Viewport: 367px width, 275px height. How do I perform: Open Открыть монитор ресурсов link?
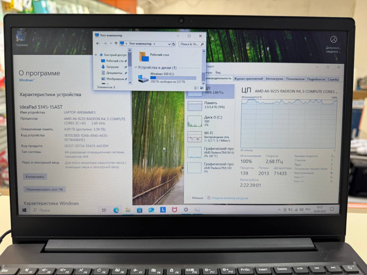click(x=228, y=198)
